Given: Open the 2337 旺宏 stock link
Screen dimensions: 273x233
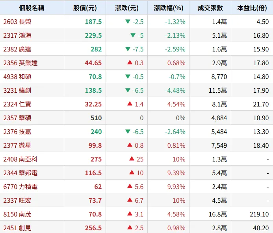Looking at the screenshot, I should click(17, 200).
